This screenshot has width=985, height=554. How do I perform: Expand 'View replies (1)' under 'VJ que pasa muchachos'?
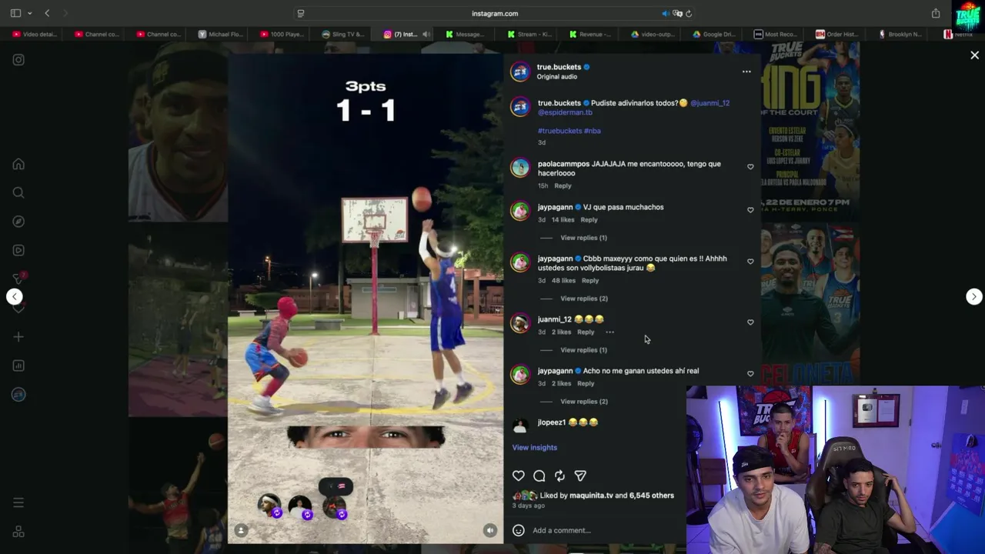583,238
